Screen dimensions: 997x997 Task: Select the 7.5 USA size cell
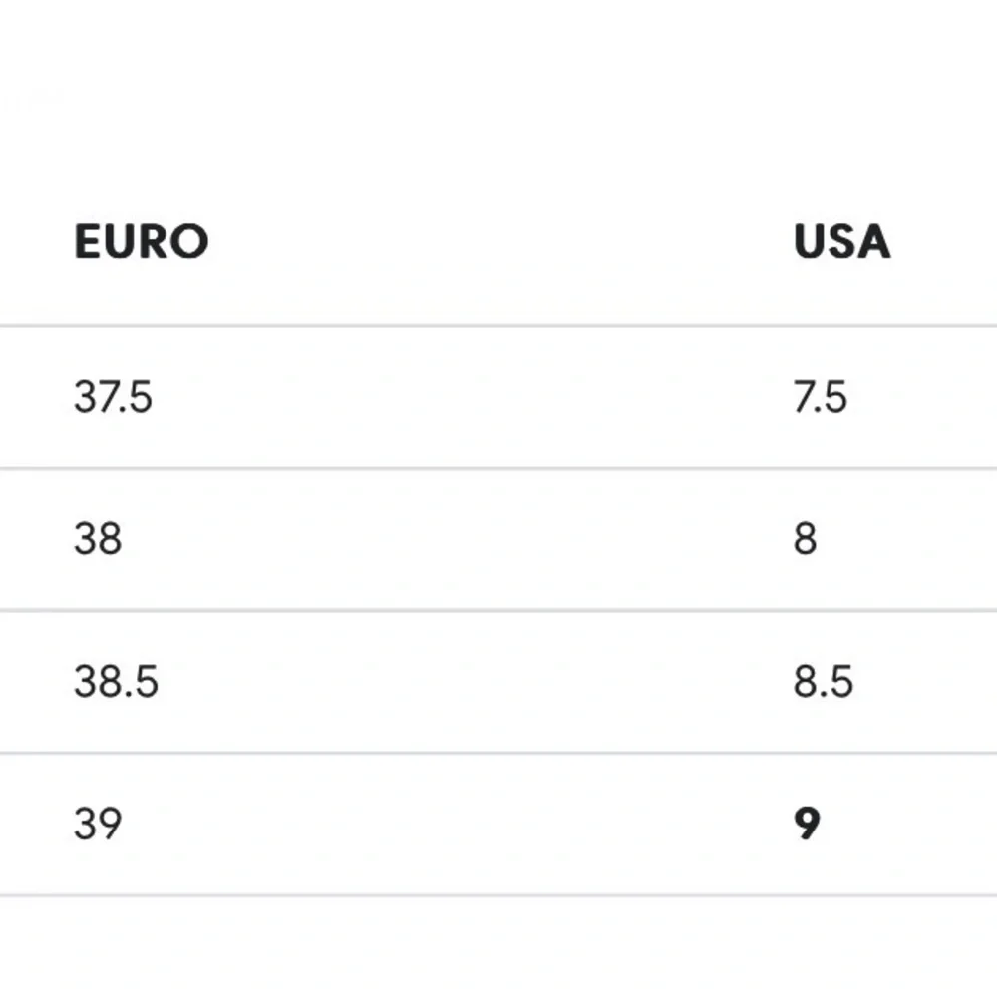click(x=821, y=397)
